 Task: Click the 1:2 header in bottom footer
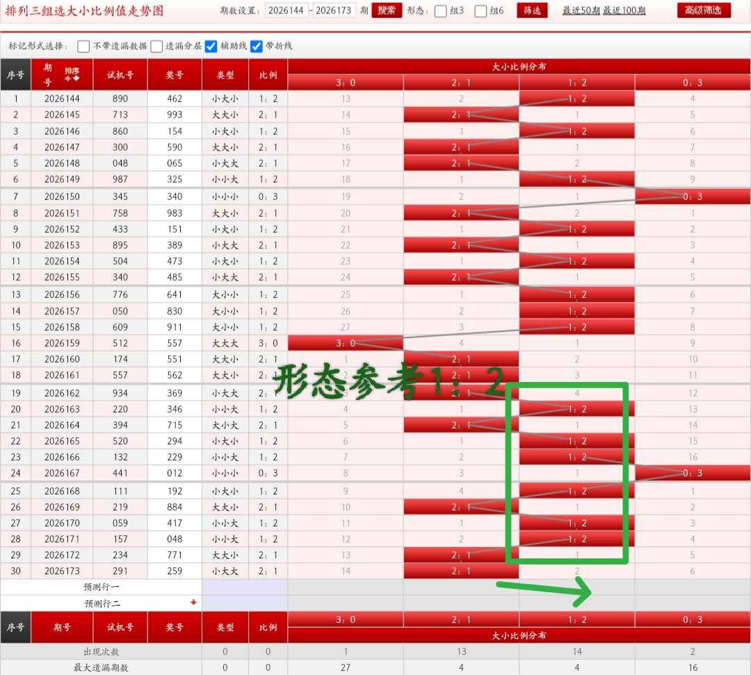pyautogui.click(x=577, y=619)
